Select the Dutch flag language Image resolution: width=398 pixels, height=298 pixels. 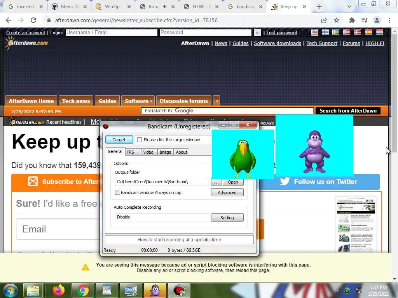pos(379,32)
